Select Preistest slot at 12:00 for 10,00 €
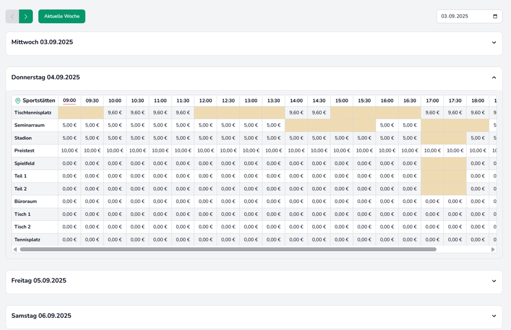This screenshot has width=511, height=330. point(206,150)
